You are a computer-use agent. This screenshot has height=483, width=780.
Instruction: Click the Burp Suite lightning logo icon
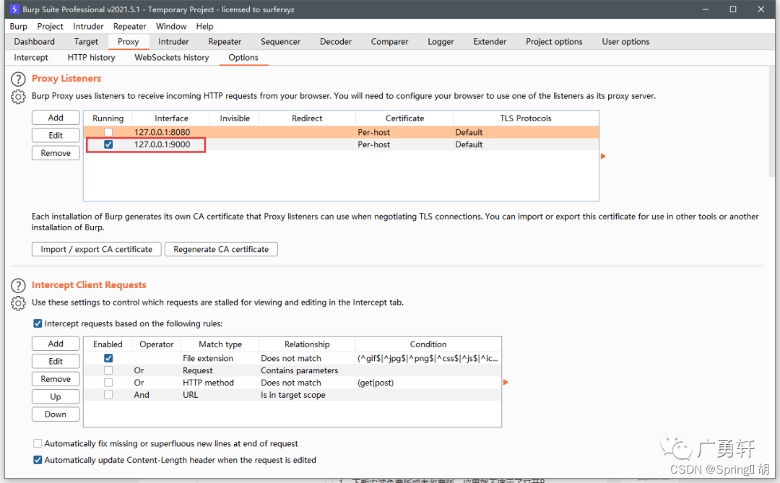(x=14, y=9)
